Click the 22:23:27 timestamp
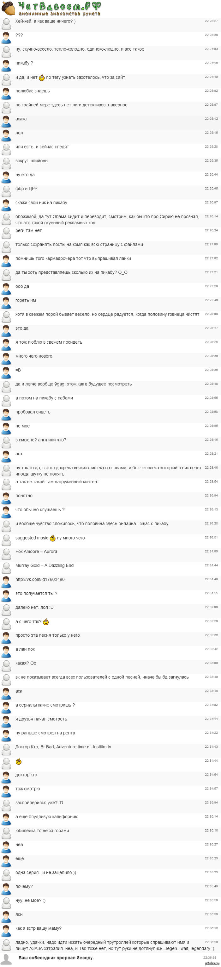This screenshot has height=967, width=221. 211,21
